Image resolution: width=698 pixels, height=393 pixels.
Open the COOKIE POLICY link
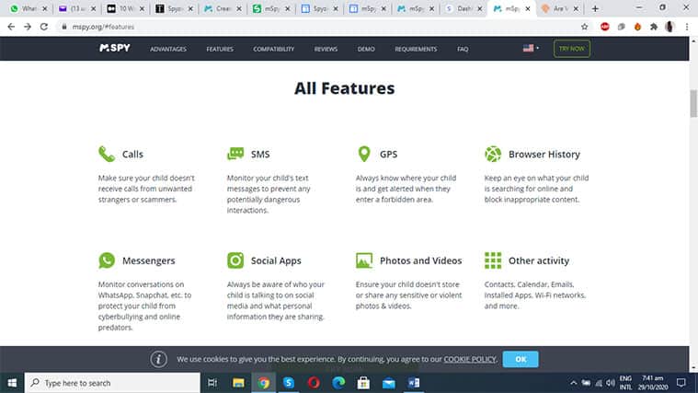pos(470,359)
